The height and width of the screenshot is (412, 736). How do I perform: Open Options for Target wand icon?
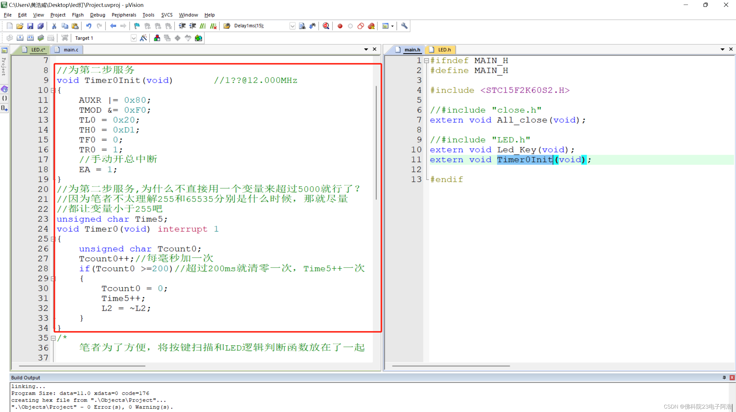click(143, 38)
